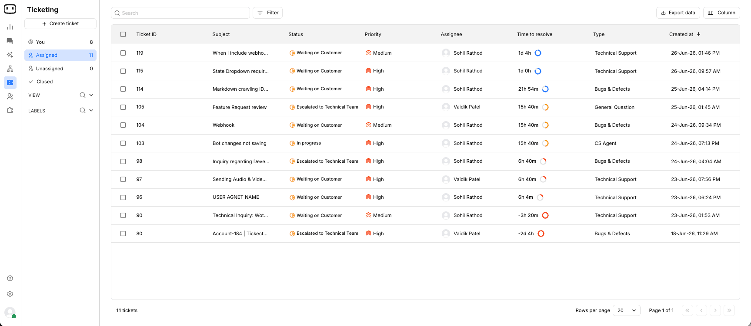Click High priority flag on ticket 115
The width and height of the screenshot is (751, 326).
(x=368, y=71)
